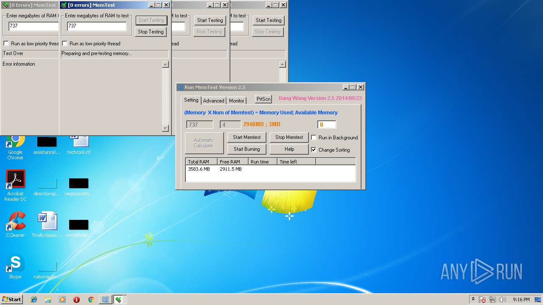This screenshot has width=543, height=305.
Task: Open Run MemTest window title icon menu
Action: pyautogui.click(x=180, y=87)
